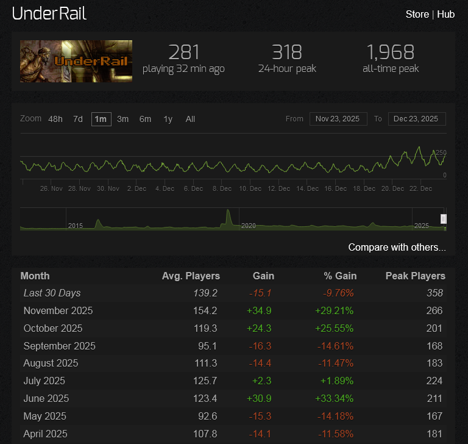Screen dimensions: 468x444
Task: Select the September 2025 row label
Action: pyautogui.click(x=59, y=346)
